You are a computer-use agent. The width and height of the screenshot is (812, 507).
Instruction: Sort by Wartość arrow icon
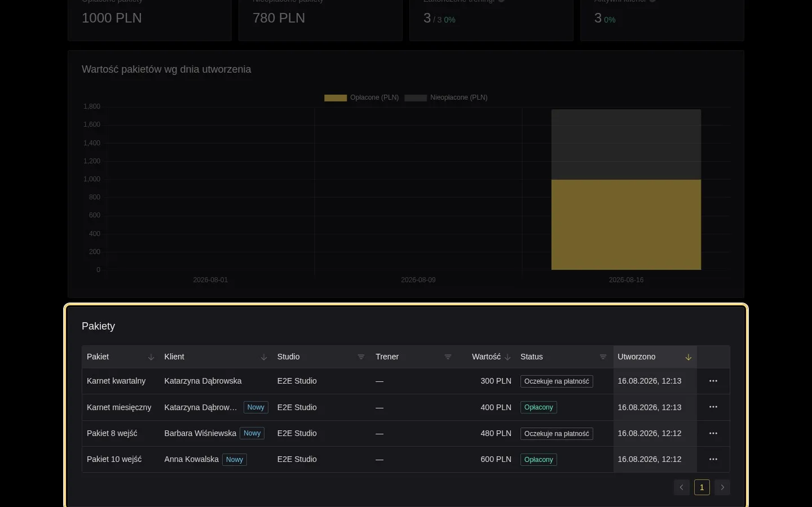507,357
